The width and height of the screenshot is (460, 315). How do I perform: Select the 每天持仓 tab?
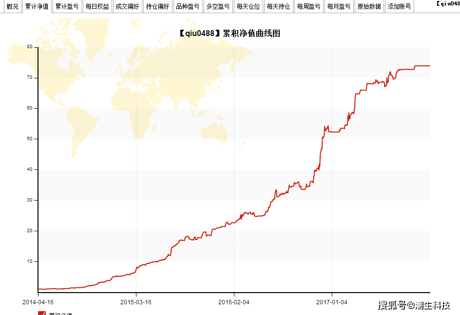pyautogui.click(x=278, y=6)
